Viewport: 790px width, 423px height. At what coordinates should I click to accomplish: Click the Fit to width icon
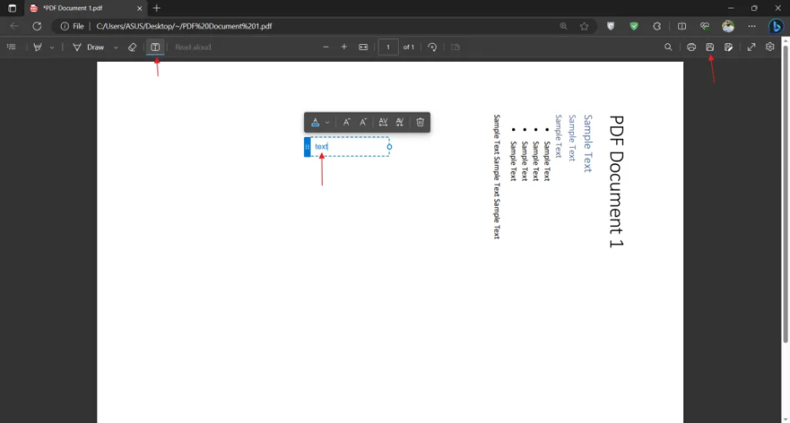tap(363, 47)
